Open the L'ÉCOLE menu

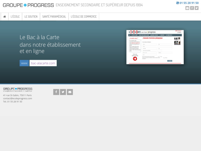pyautogui.click(x=15, y=17)
